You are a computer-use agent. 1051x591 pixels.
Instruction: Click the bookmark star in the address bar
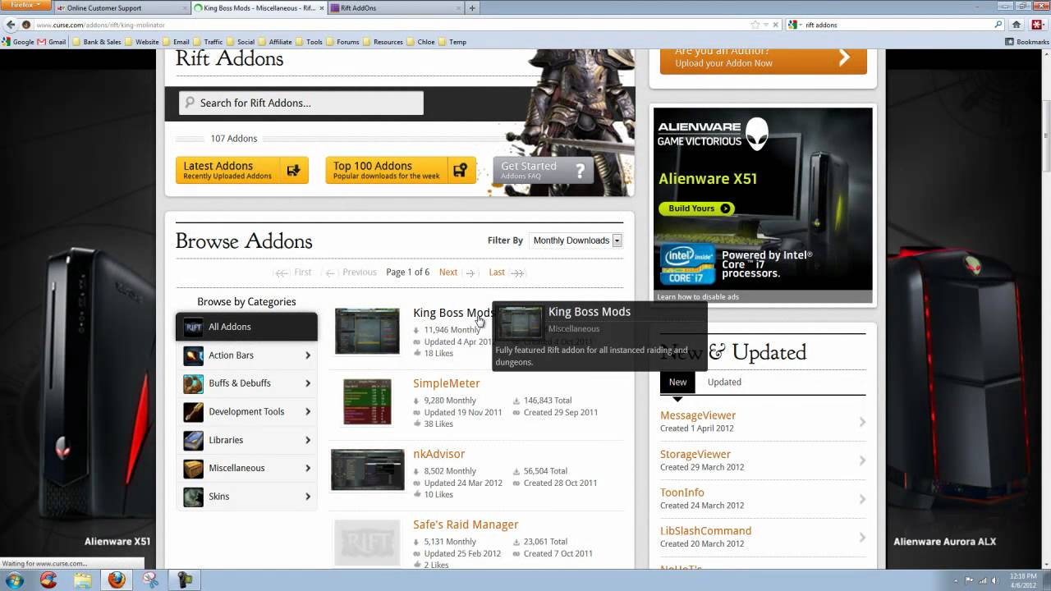tap(755, 25)
